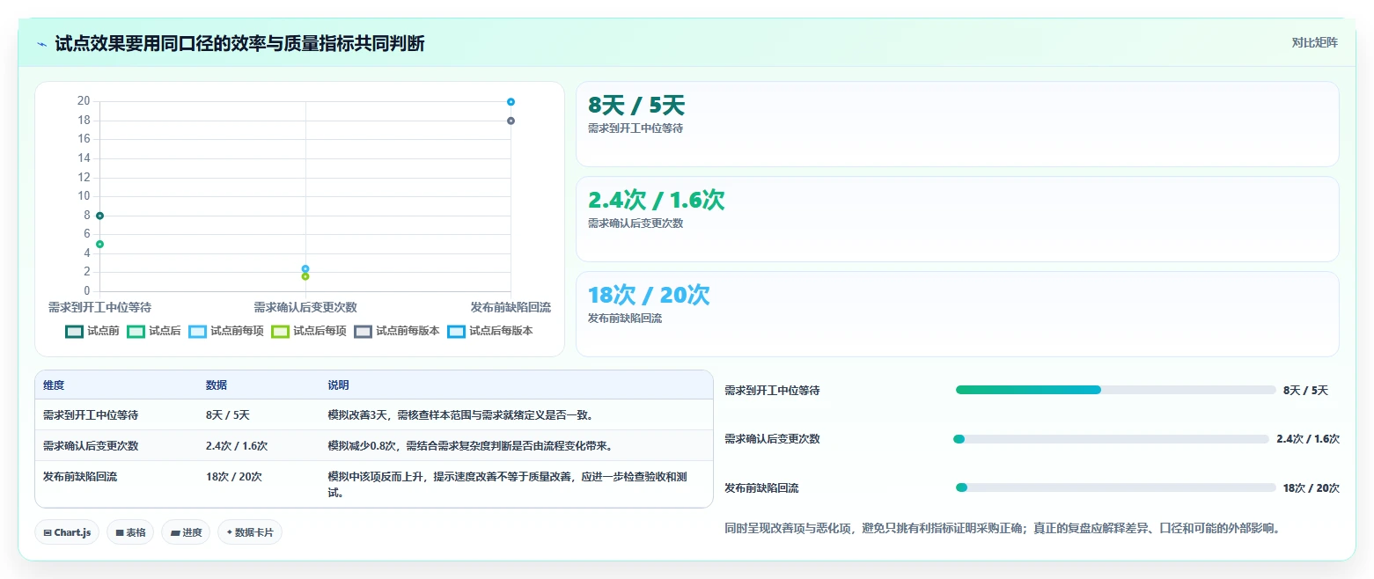The height and width of the screenshot is (579, 1374).
Task: Click the progress bar for 需求确认后变更次数
Action: coord(1111,438)
